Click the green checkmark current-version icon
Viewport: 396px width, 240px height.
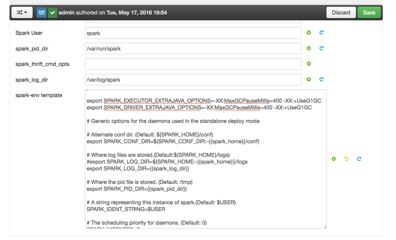pyautogui.click(x=52, y=13)
